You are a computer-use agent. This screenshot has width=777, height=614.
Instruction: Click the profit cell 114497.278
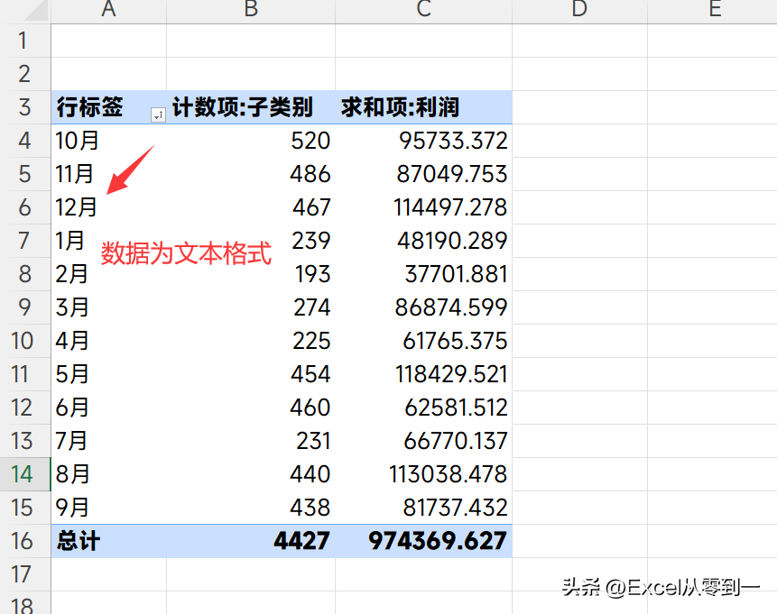[x=423, y=207]
